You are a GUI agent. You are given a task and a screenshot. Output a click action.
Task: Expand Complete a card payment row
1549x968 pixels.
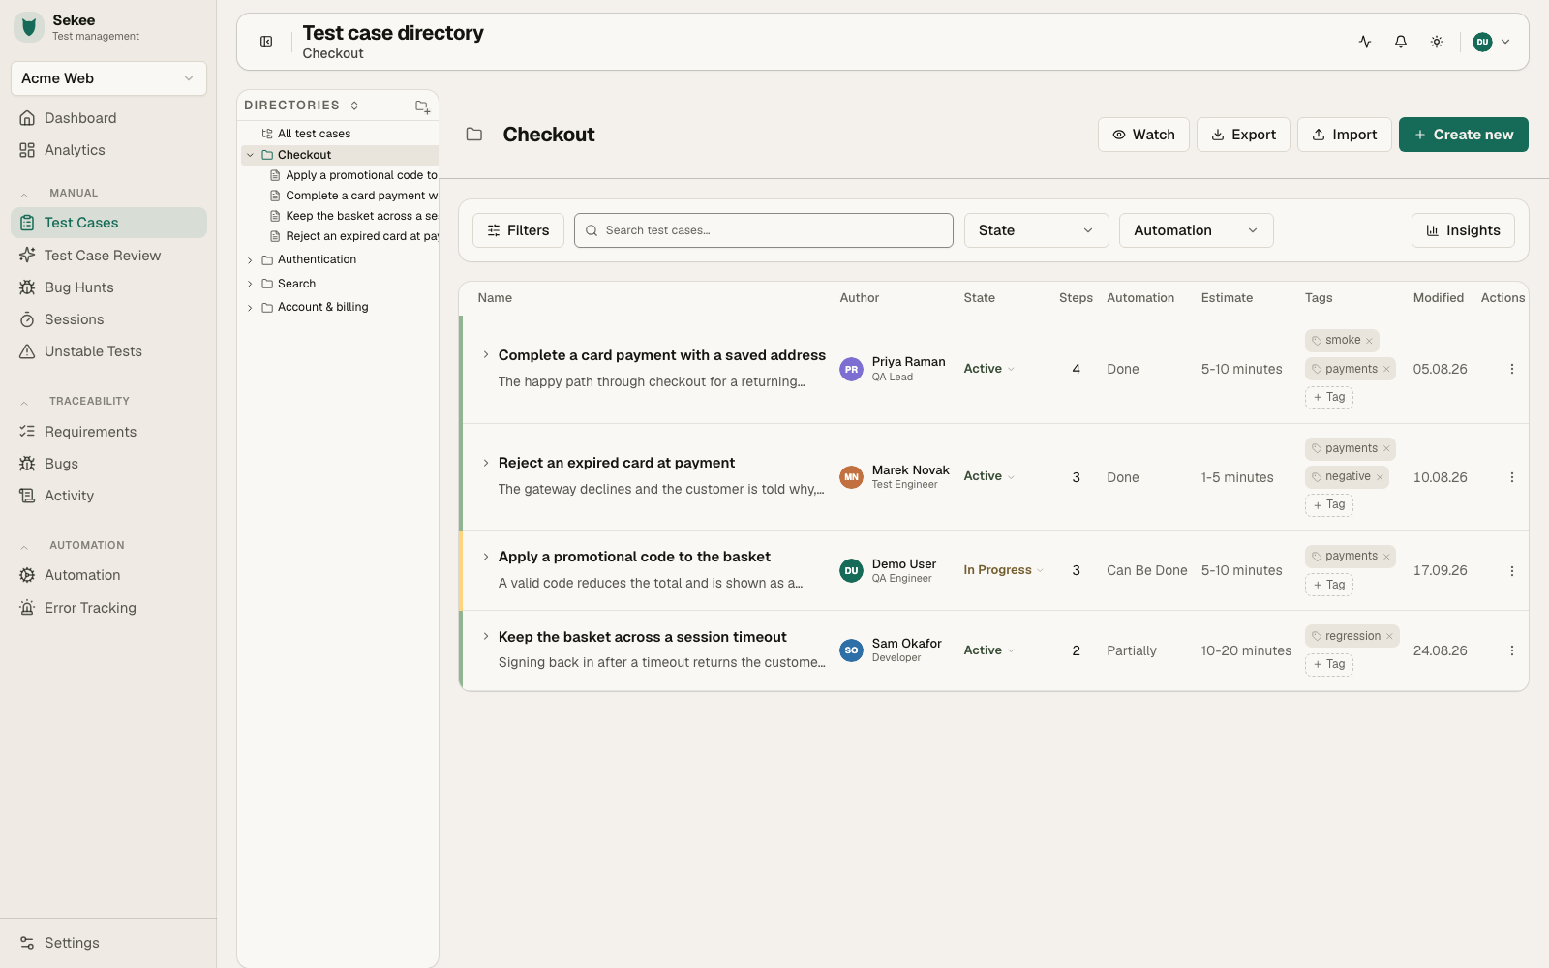coord(486,355)
